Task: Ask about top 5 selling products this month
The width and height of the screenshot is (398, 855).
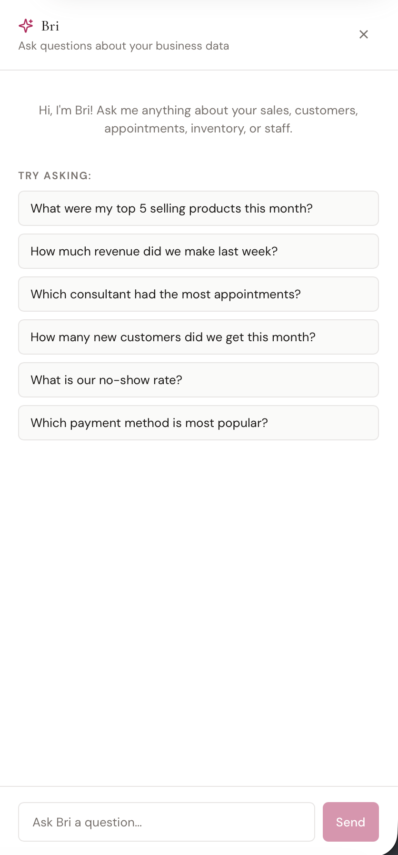Action: click(x=198, y=208)
